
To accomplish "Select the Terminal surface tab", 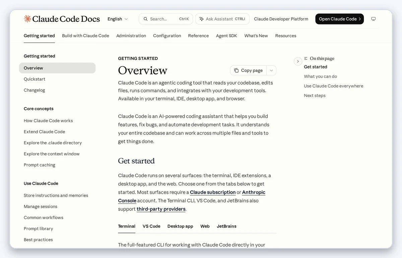I will coord(127,226).
